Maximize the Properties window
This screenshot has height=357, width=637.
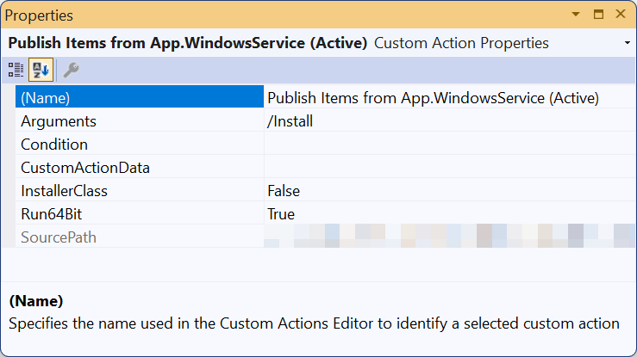click(x=599, y=15)
